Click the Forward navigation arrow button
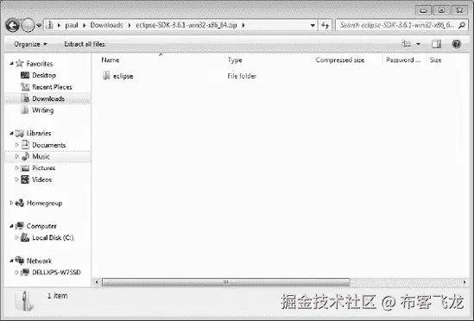Image resolution: width=474 pixels, height=321 pixels. (28, 25)
